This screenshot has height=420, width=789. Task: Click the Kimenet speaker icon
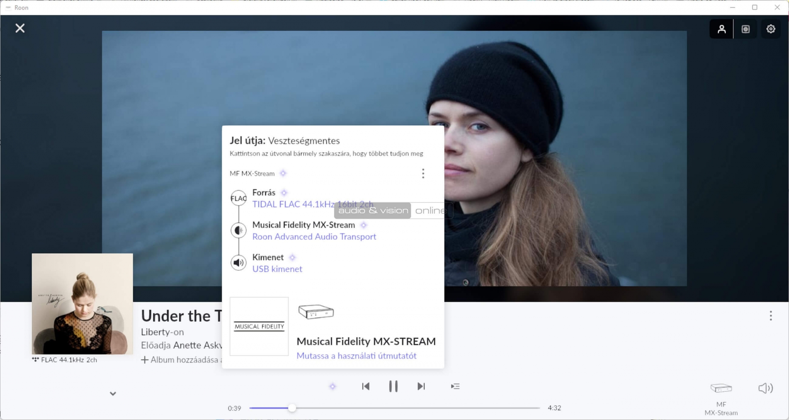click(239, 263)
